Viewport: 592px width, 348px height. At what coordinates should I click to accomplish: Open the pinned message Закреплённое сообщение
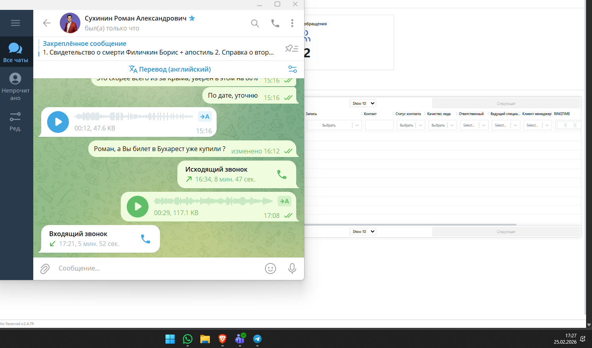coord(158,48)
